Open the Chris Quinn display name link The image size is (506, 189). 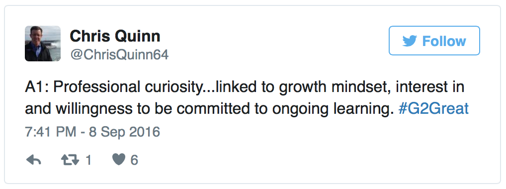(x=115, y=36)
